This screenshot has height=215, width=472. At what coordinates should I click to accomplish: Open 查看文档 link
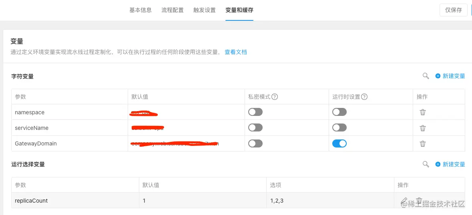click(x=236, y=52)
